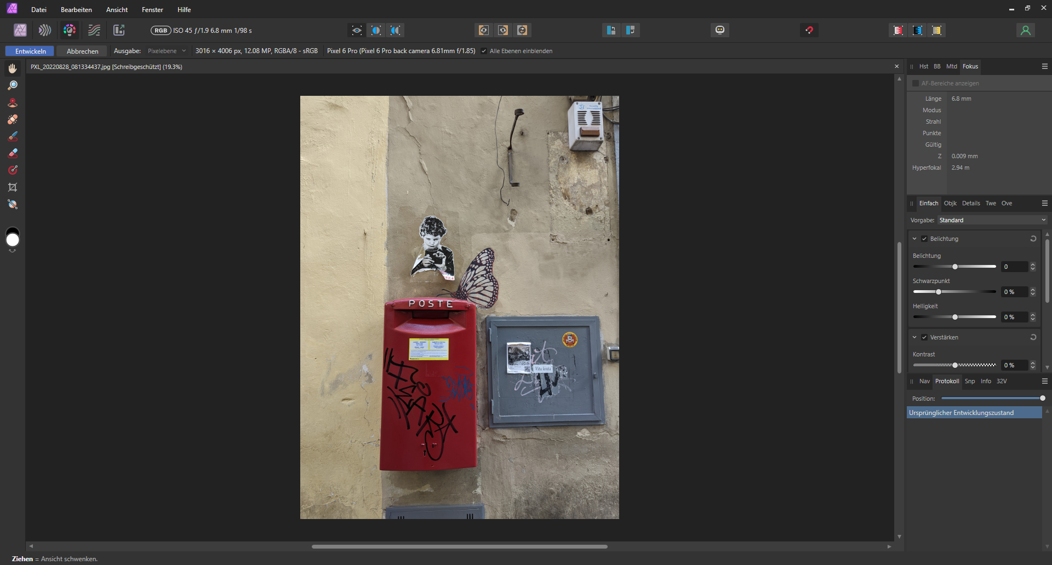
Task: Switch to the Photo Persona icon
Action: click(20, 30)
